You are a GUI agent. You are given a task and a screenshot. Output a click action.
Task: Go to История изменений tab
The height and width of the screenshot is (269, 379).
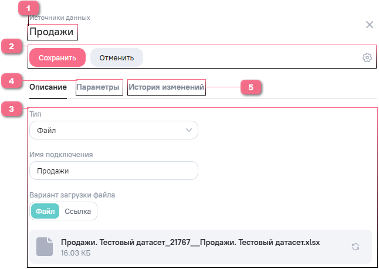[167, 88]
